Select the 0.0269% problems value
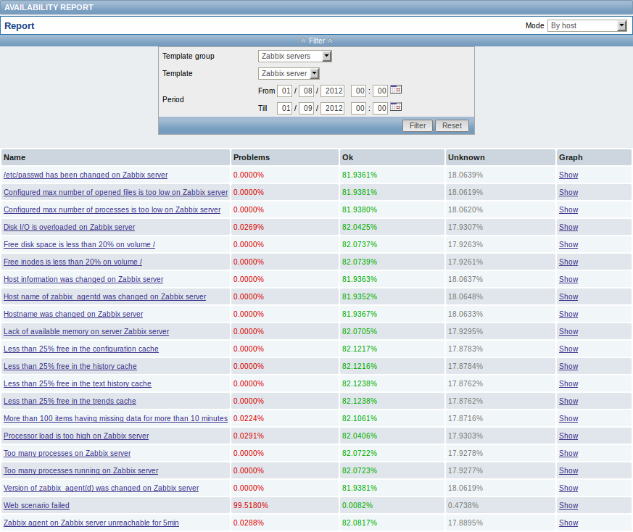 (x=249, y=227)
